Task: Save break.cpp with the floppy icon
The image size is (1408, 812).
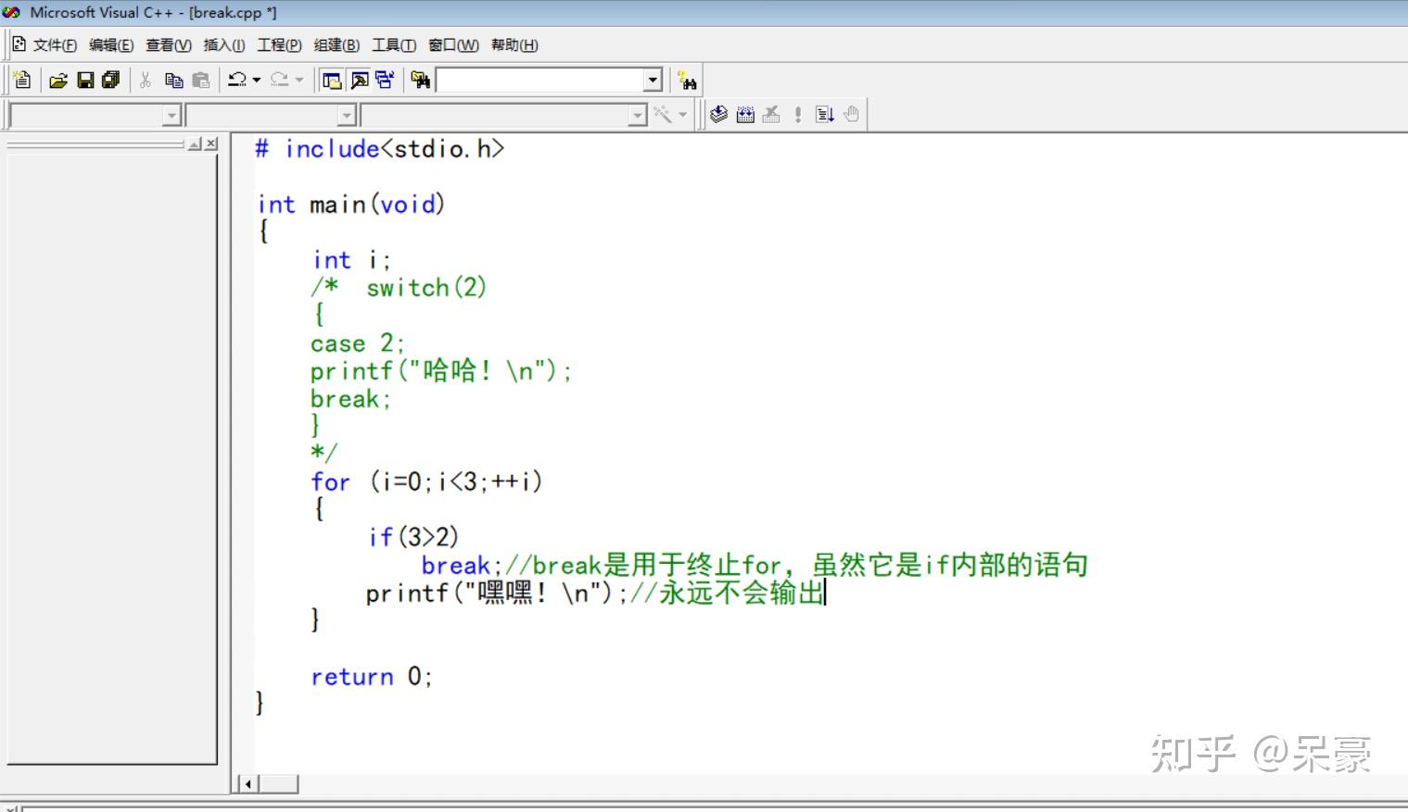Action: [x=85, y=81]
